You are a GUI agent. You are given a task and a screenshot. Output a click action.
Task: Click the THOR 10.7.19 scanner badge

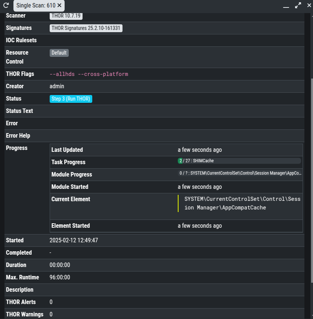tap(66, 16)
